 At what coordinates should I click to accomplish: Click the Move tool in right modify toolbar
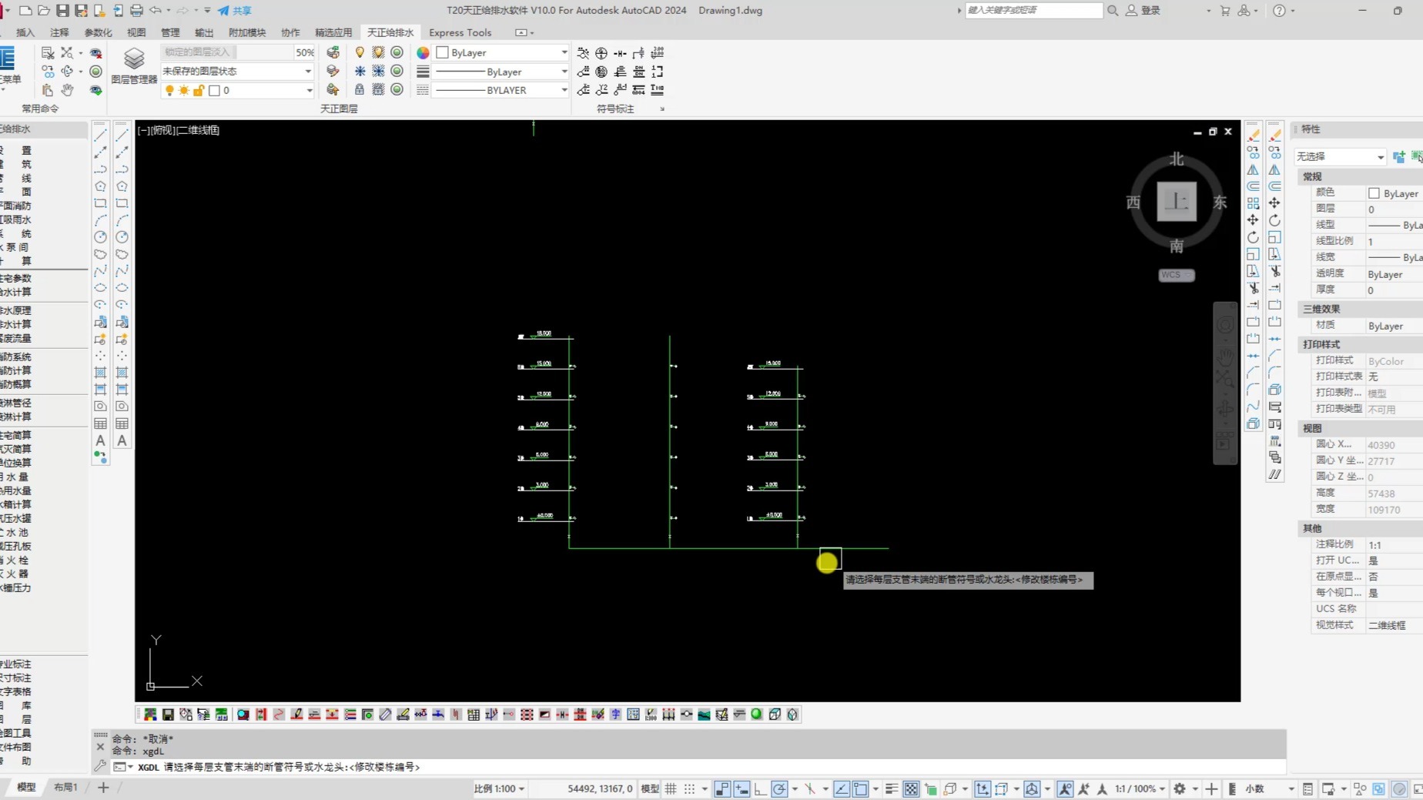(x=1253, y=220)
